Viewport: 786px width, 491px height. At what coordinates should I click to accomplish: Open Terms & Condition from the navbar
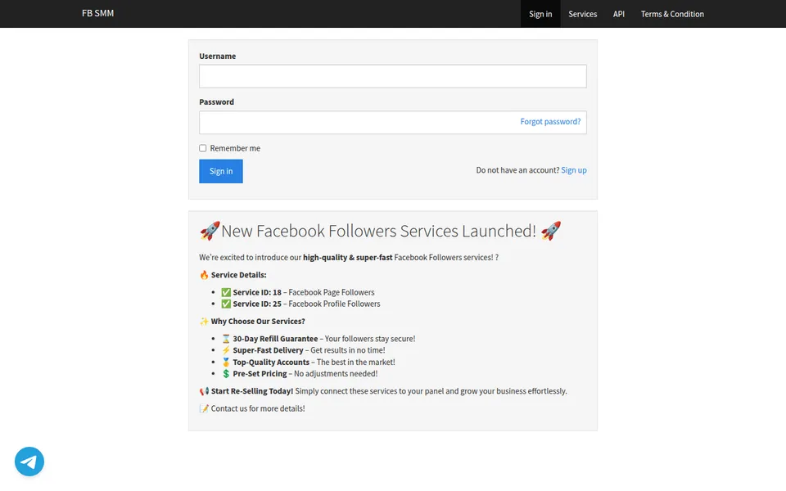[x=672, y=14]
